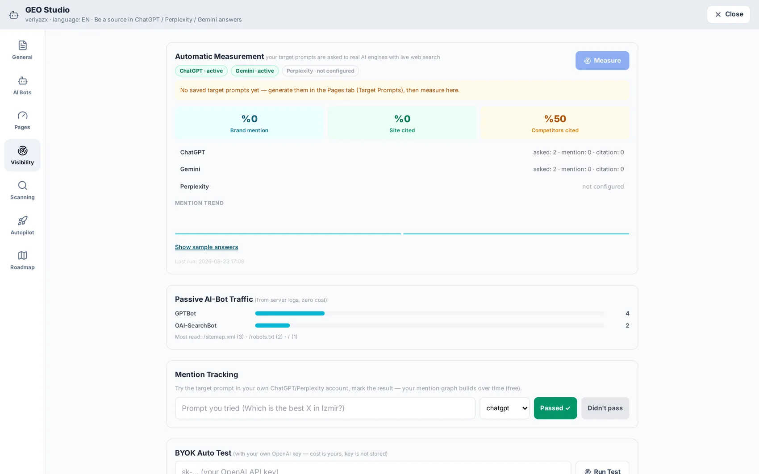This screenshot has height=474, width=759.
Task: Click the 'Most read: /sitemap.xml' line
Action: click(236, 337)
